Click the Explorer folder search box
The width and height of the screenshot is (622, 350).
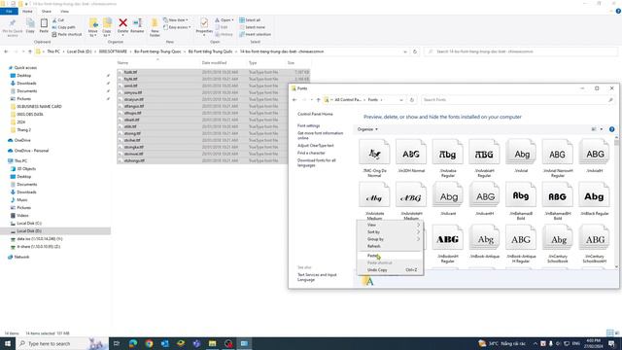[x=521, y=52]
